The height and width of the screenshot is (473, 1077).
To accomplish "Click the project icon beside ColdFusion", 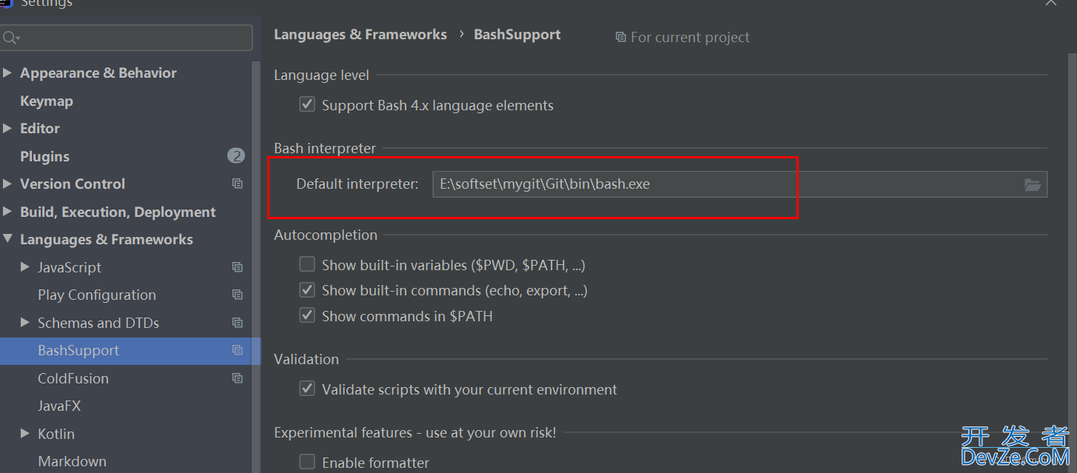I will pos(237,378).
